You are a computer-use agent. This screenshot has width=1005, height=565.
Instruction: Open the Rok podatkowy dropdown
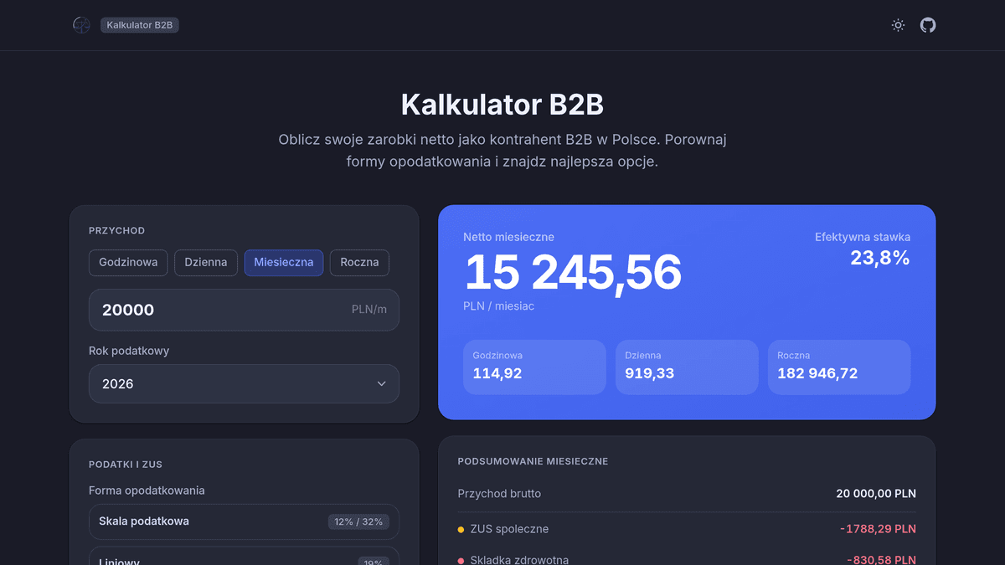[244, 383]
